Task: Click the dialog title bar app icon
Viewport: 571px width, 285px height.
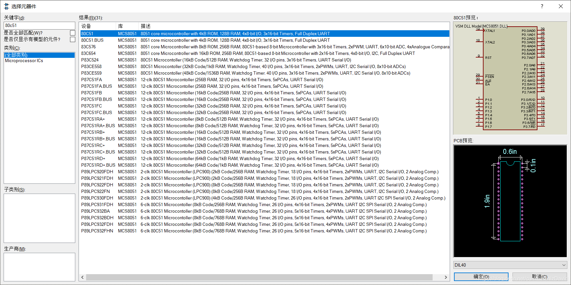Action: point(7,6)
